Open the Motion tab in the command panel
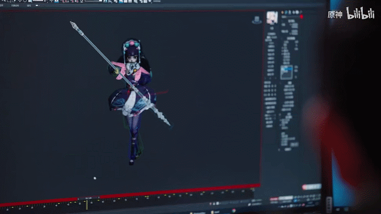Image resolution: width=381 pixels, height=214 pixels. pyautogui.click(x=293, y=12)
